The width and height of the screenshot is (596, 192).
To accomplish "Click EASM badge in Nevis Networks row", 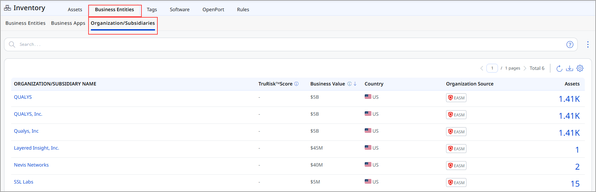I will coord(456,166).
